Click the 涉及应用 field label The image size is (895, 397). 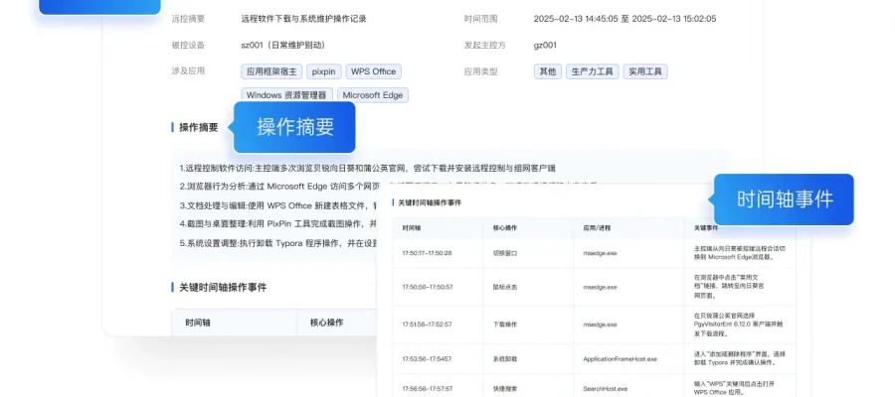[x=188, y=71]
